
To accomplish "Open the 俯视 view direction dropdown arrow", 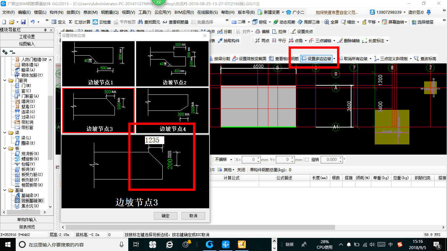I will point(270,22).
